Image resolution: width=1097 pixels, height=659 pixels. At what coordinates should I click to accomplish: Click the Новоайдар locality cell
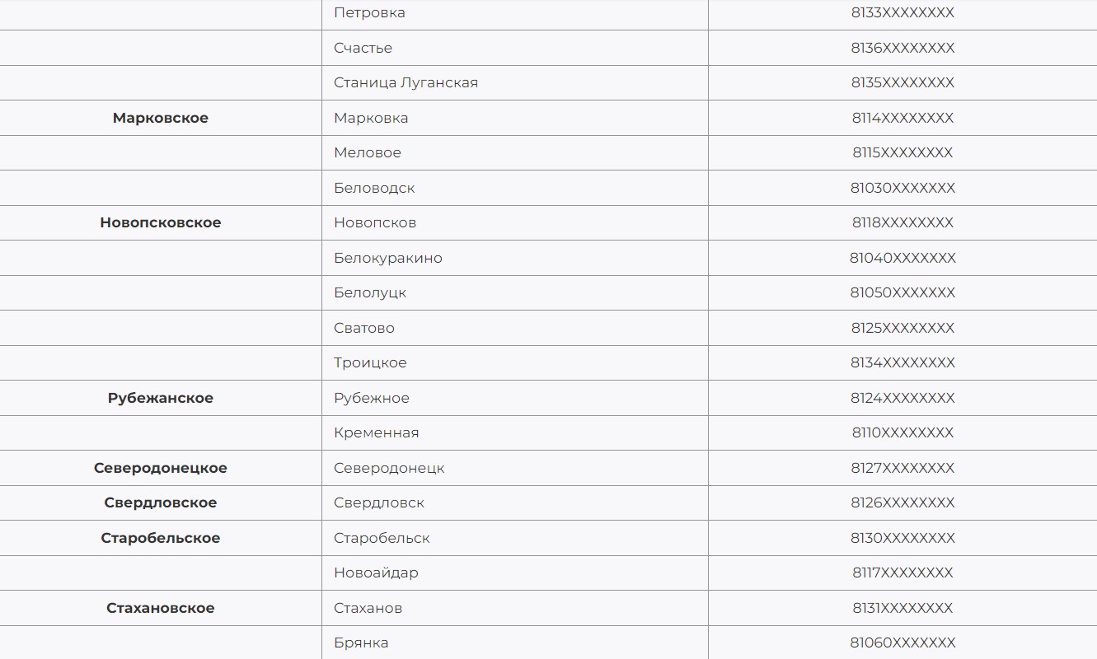[x=514, y=573]
